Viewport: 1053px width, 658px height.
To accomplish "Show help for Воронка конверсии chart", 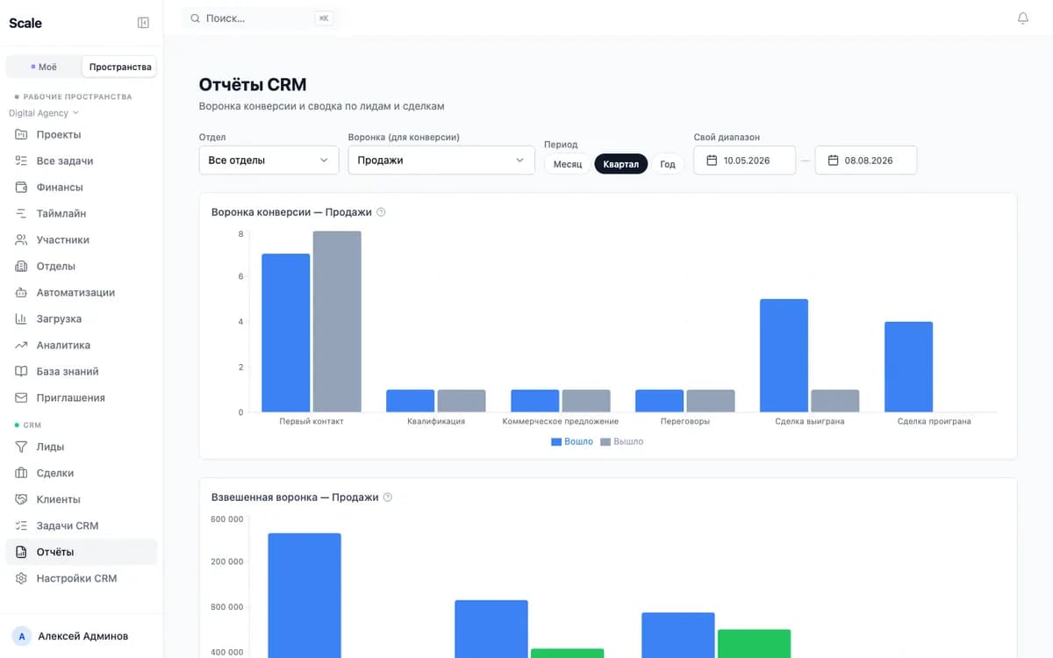I will (381, 212).
